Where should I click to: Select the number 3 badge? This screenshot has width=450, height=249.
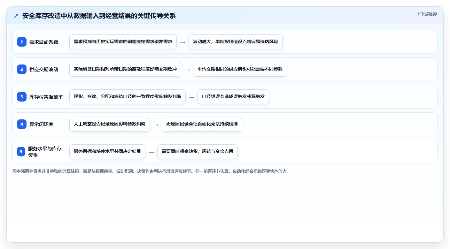coord(22,97)
